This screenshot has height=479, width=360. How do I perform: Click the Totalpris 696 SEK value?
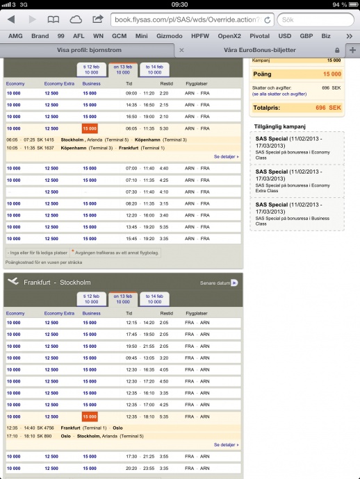(328, 108)
